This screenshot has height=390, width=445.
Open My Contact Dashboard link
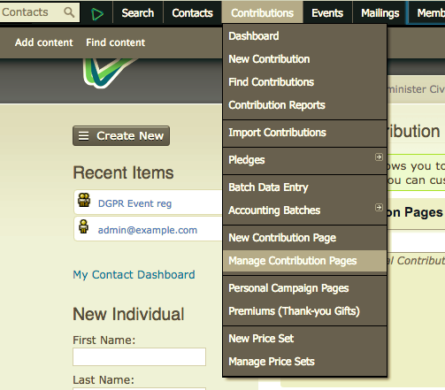[134, 275]
